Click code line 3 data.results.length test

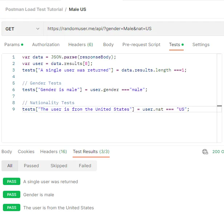(105, 70)
